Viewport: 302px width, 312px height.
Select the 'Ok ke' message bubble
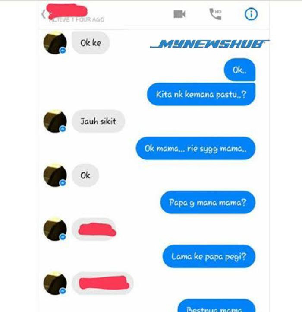click(91, 43)
